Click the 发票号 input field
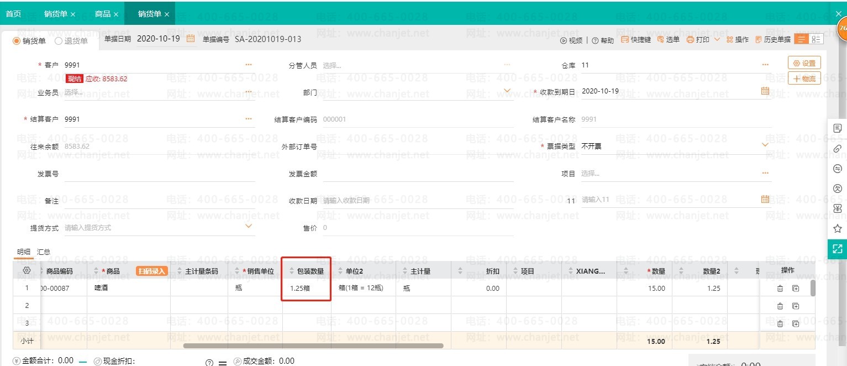This screenshot has height=366, width=847. [x=160, y=174]
